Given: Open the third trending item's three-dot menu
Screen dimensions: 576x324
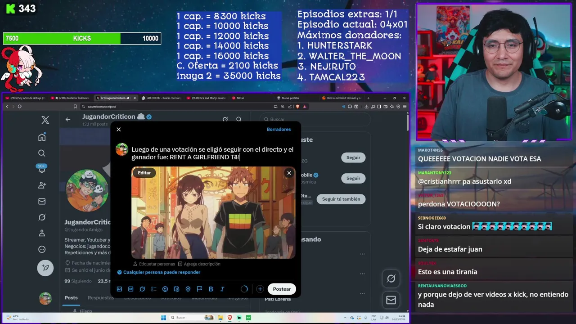Looking at the screenshot, I should pos(362,293).
